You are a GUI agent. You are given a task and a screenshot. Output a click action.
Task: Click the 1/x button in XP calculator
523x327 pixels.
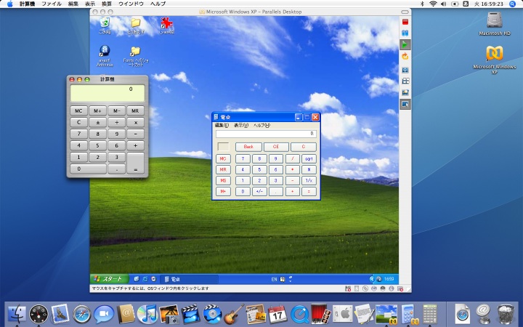[x=309, y=180]
